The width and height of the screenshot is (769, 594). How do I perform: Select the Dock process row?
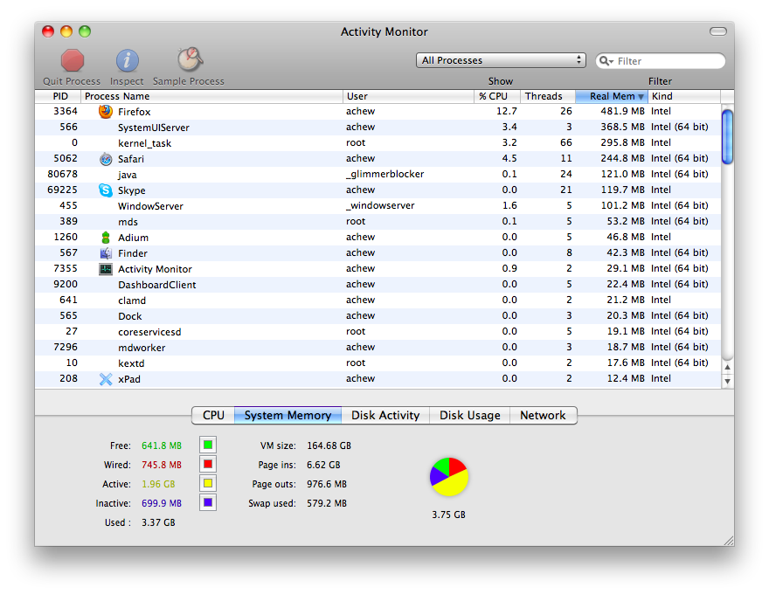tap(378, 316)
